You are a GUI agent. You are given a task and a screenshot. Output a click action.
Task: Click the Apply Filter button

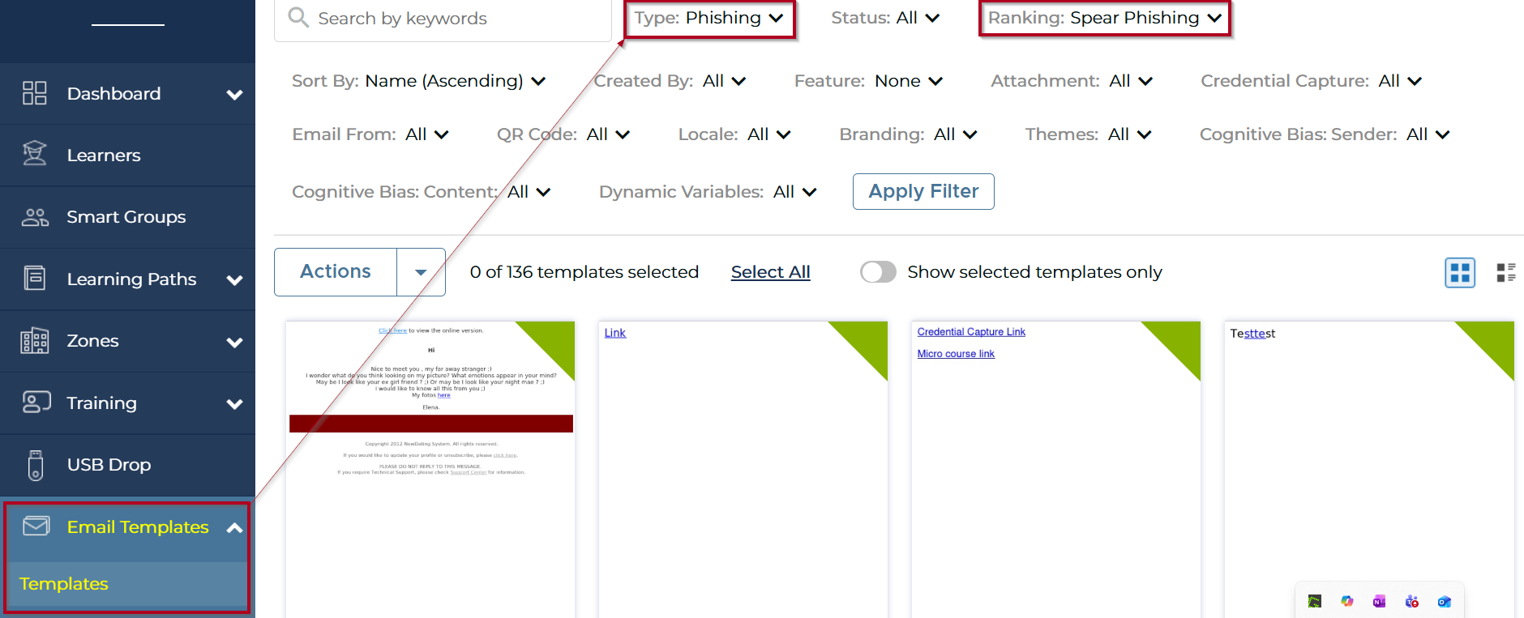coord(923,191)
